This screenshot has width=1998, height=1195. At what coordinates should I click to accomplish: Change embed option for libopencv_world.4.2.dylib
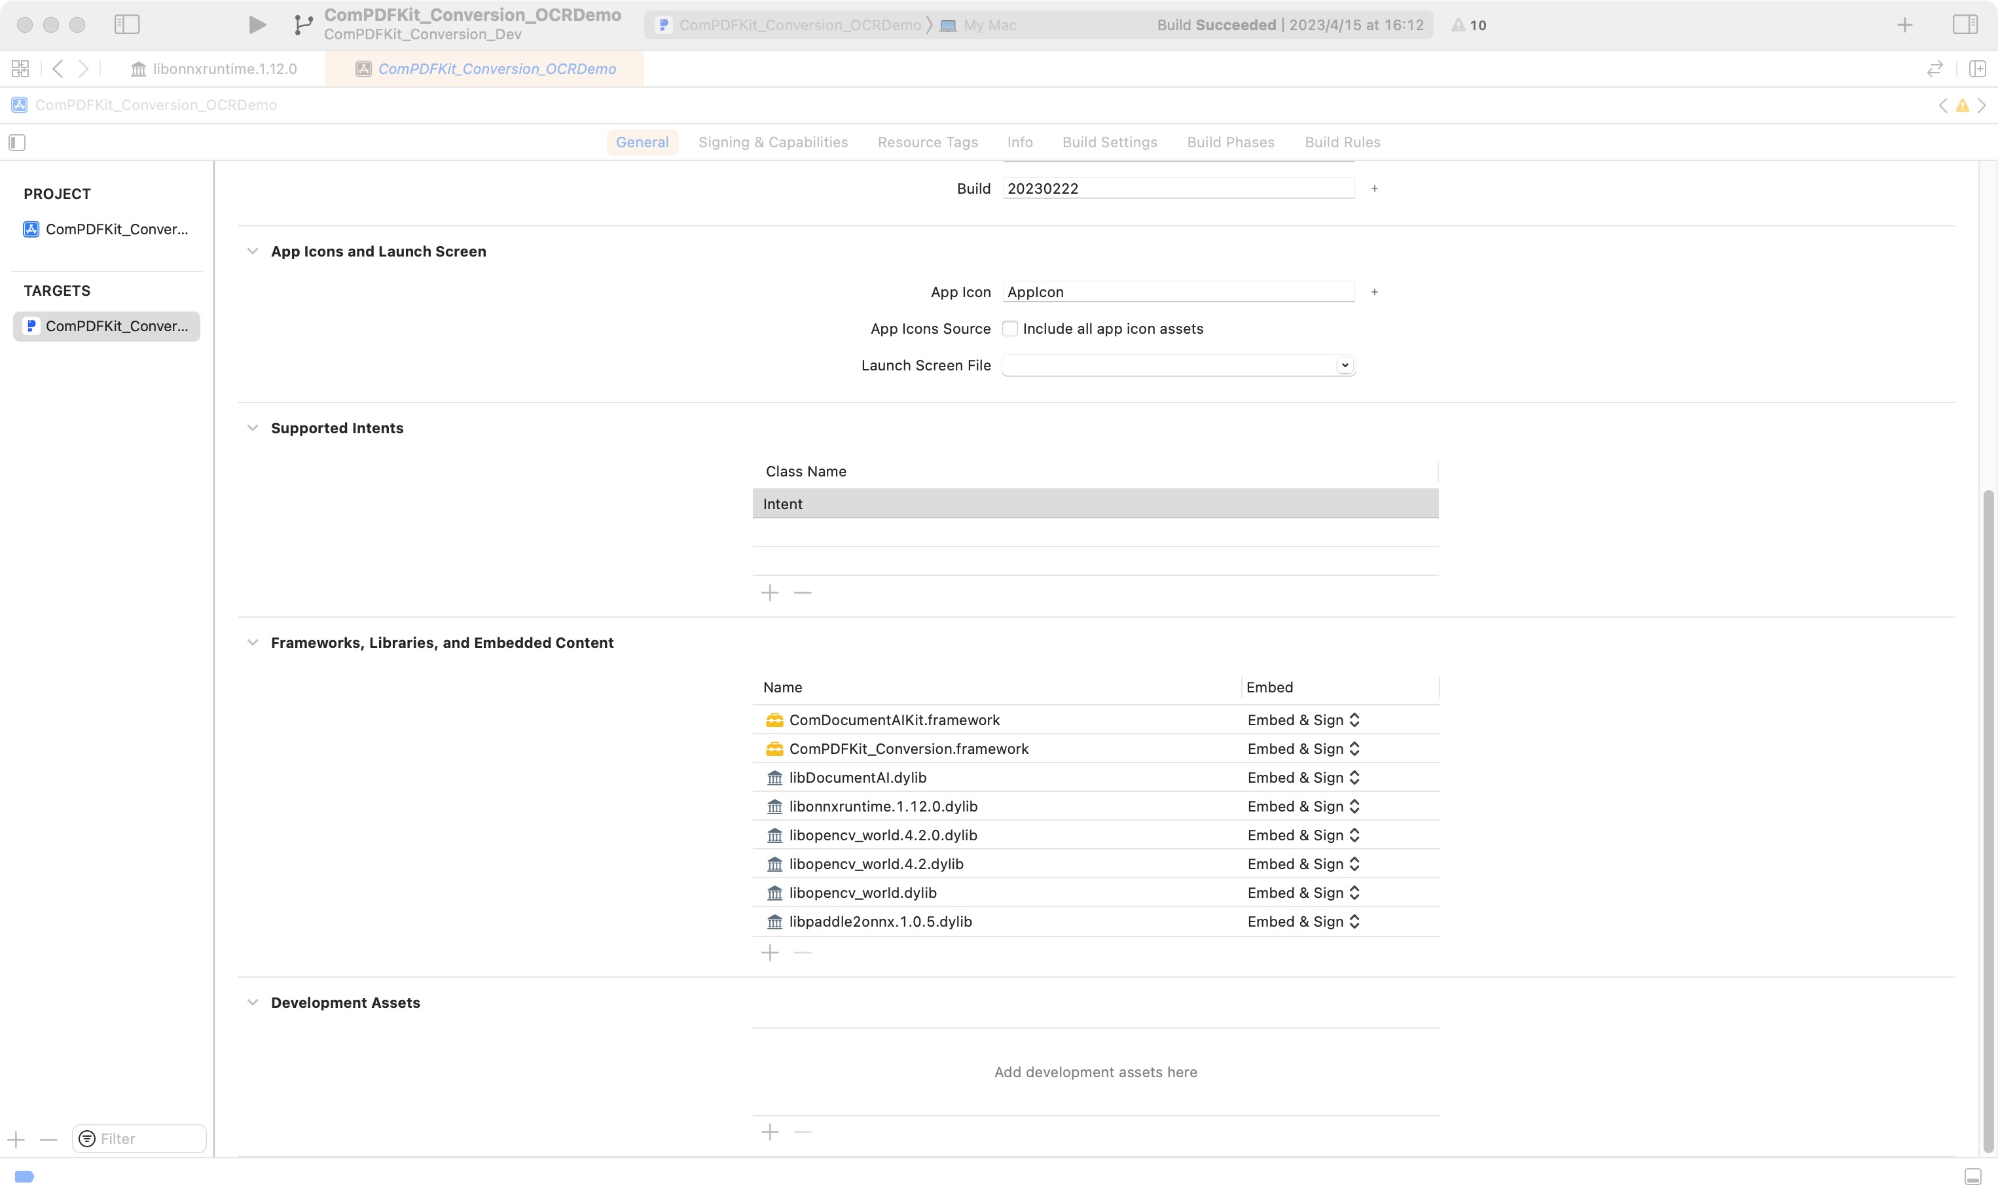pos(1304,864)
